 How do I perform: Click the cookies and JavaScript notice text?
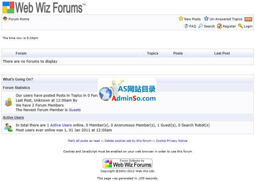pos(127,152)
